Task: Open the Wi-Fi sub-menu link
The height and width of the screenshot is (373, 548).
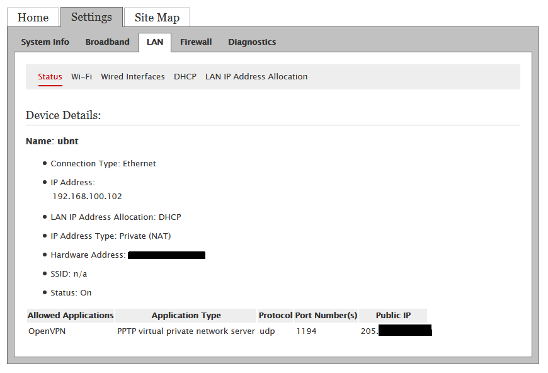Action: point(81,77)
